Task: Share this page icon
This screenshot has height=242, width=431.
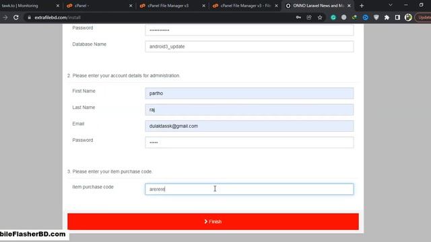Action: coord(309,17)
